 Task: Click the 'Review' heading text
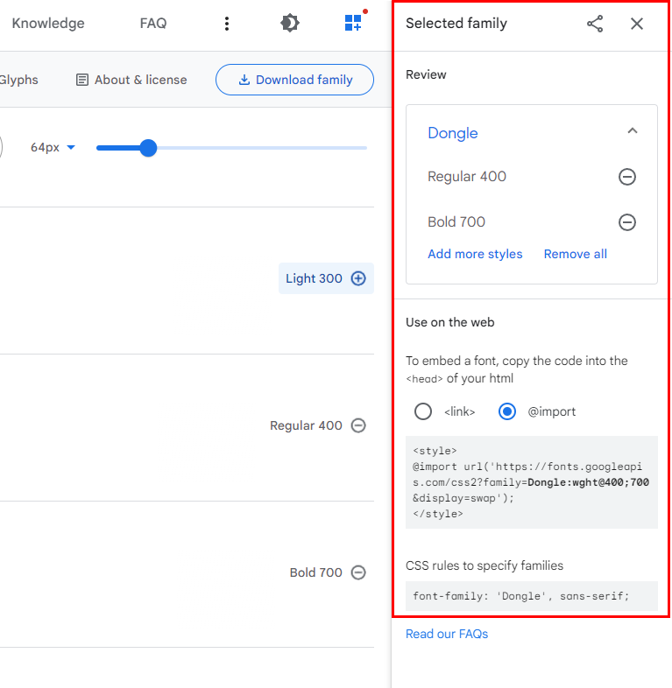426,74
